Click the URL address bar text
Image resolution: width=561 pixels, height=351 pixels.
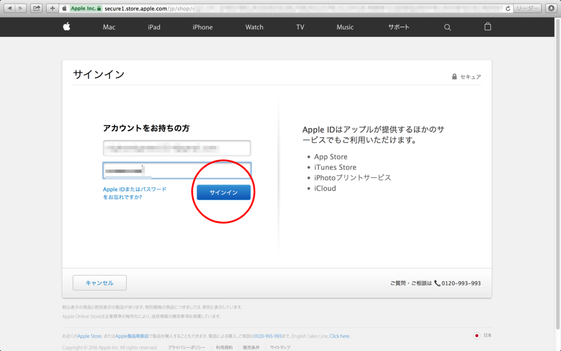click(x=149, y=9)
